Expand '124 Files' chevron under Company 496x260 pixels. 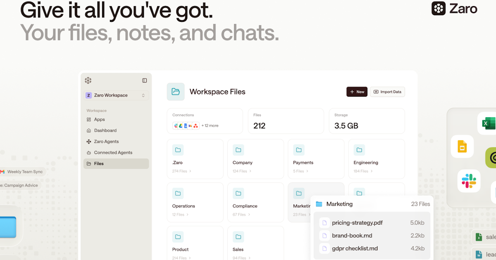point(250,171)
